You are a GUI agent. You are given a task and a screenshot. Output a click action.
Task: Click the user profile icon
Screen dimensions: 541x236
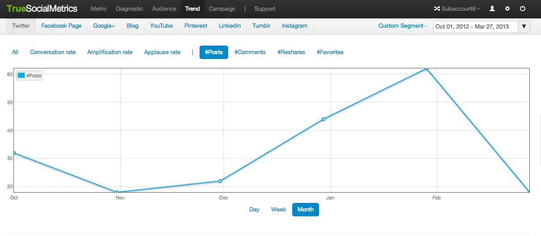tap(492, 8)
